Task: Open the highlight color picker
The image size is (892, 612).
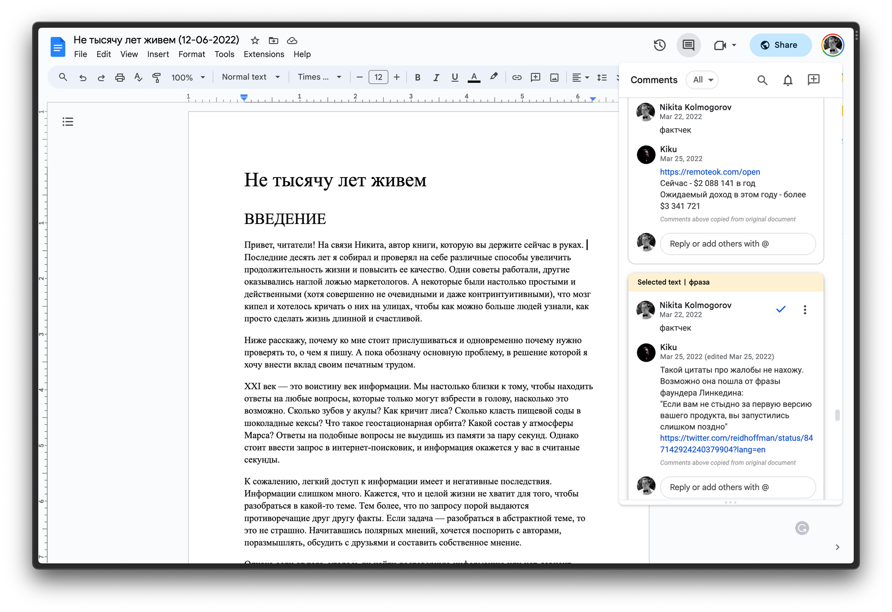Action: [x=494, y=77]
